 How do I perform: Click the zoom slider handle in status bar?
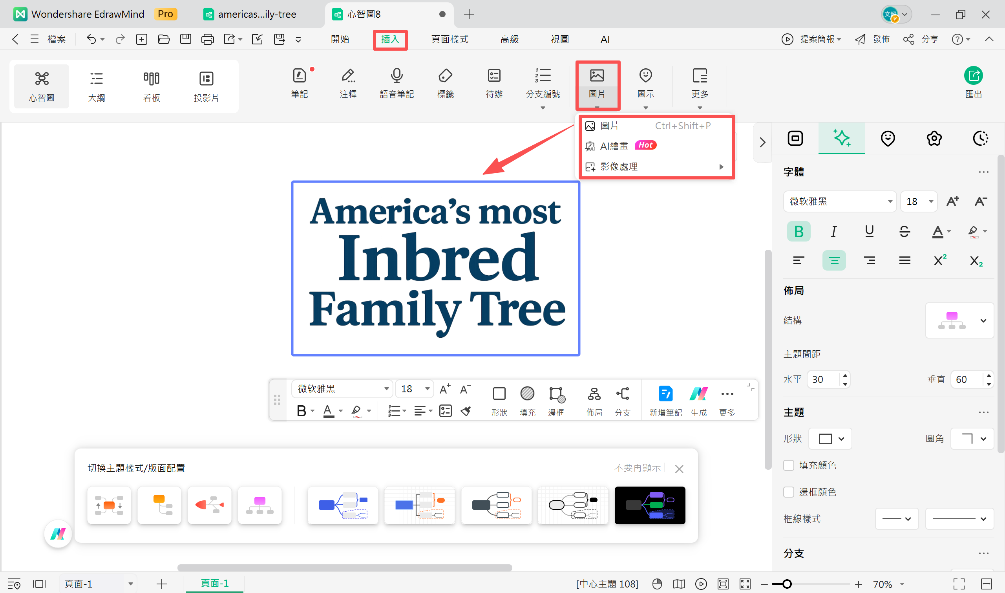[x=787, y=584]
